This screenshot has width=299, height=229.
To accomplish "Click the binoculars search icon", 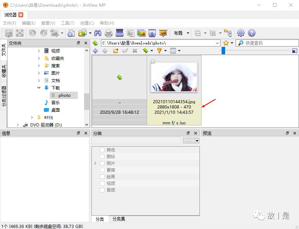I will tap(97, 33).
